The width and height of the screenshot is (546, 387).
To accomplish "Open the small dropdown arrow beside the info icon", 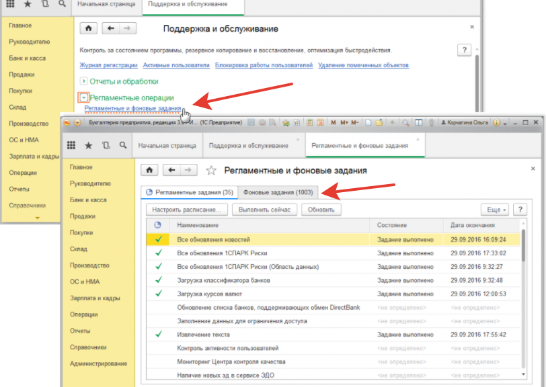I will (x=504, y=123).
